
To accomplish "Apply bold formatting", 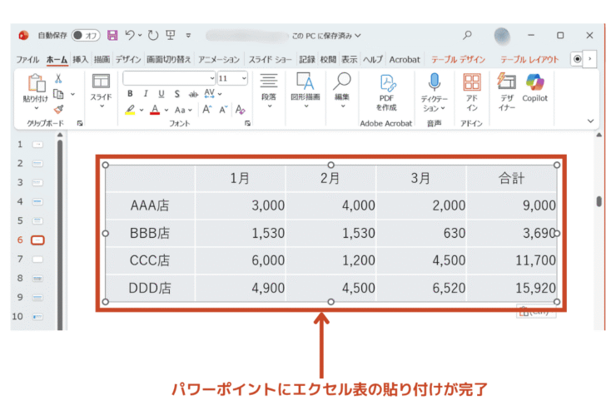I will [130, 94].
